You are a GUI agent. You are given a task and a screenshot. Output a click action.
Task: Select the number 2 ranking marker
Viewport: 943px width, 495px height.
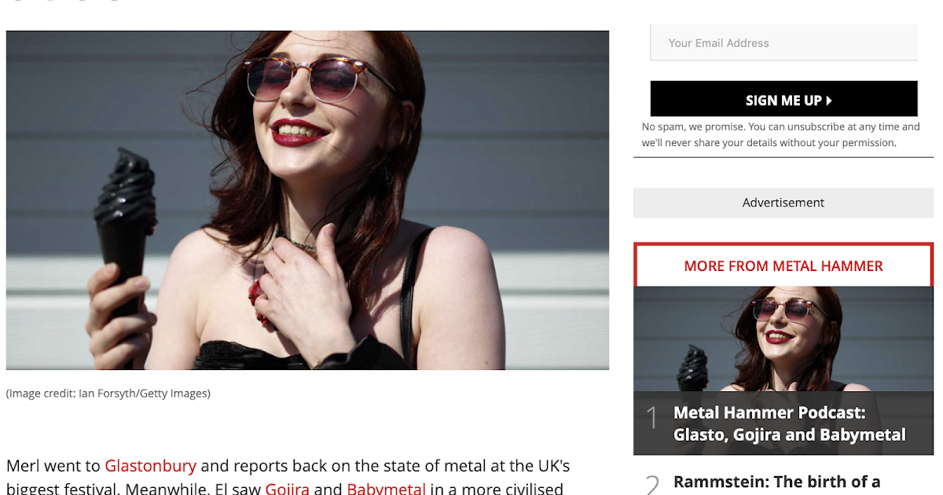pyautogui.click(x=652, y=484)
